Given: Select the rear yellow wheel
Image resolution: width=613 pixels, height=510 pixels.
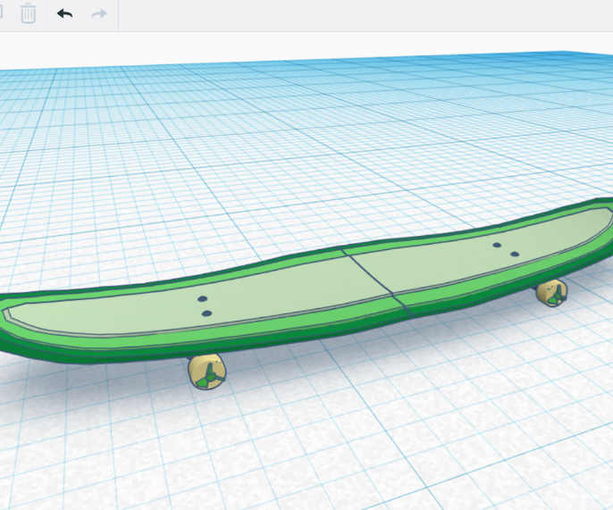Looking at the screenshot, I should [x=551, y=293].
